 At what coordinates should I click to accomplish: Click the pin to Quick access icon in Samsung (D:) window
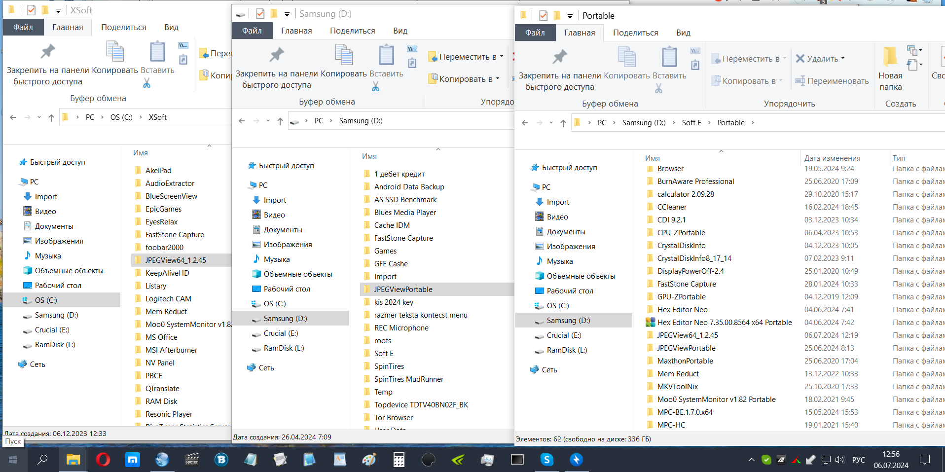(277, 55)
